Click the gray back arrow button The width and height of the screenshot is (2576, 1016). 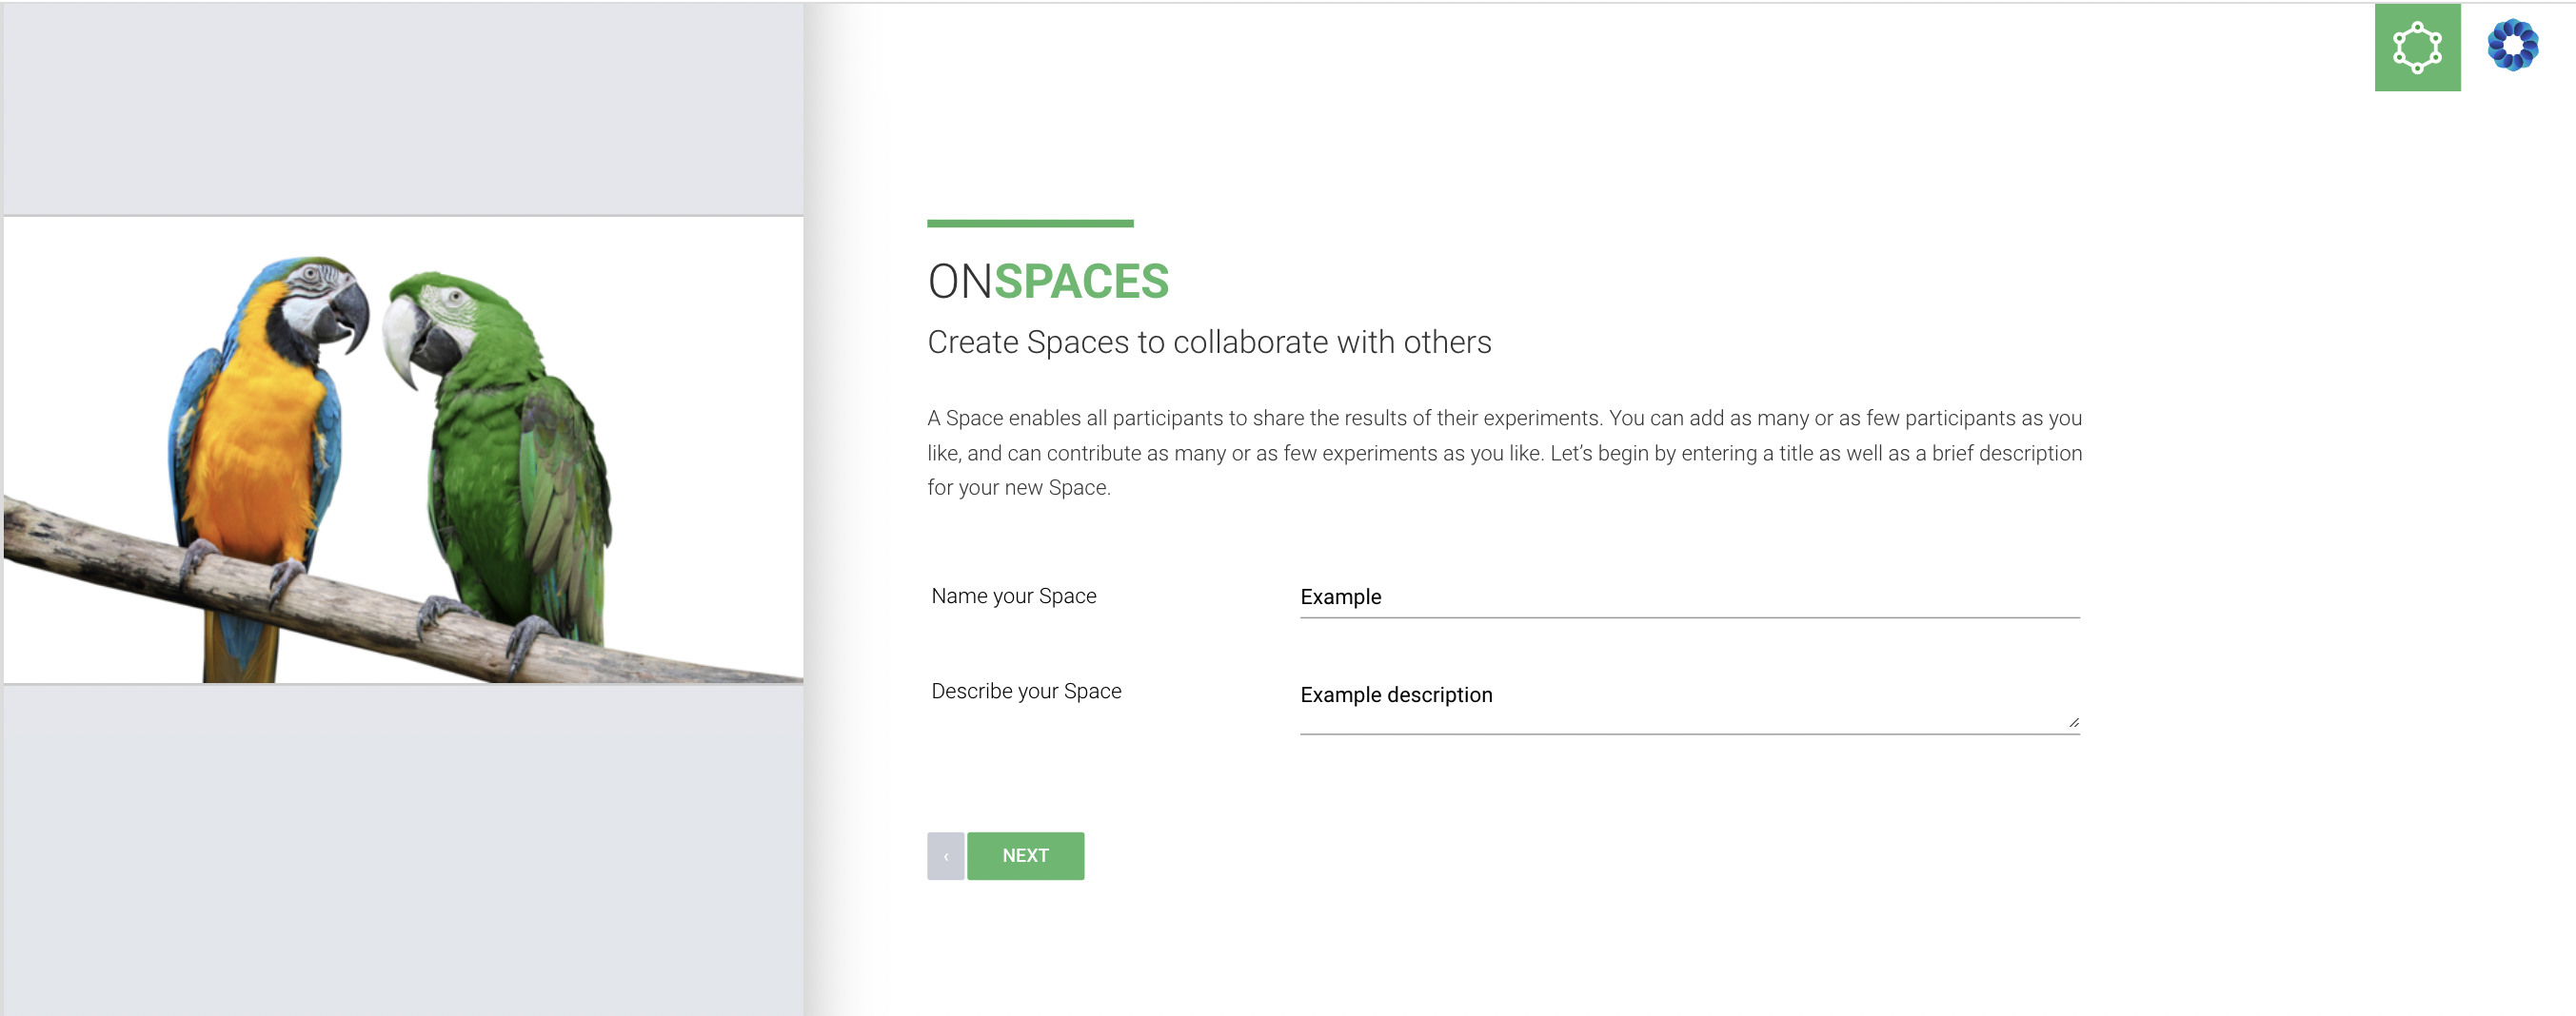click(x=945, y=856)
